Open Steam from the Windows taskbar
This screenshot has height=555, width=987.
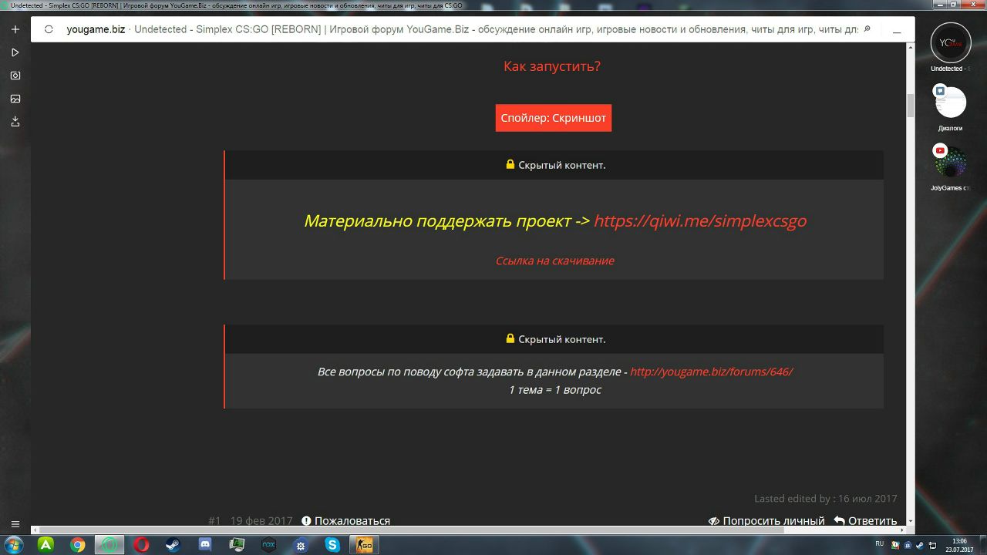point(173,545)
